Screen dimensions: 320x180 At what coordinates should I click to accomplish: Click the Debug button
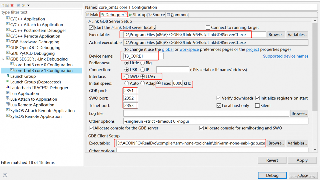coord(272,175)
